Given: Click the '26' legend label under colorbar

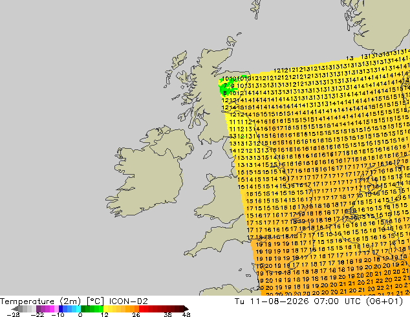Looking at the screenshot, I should [136, 314].
